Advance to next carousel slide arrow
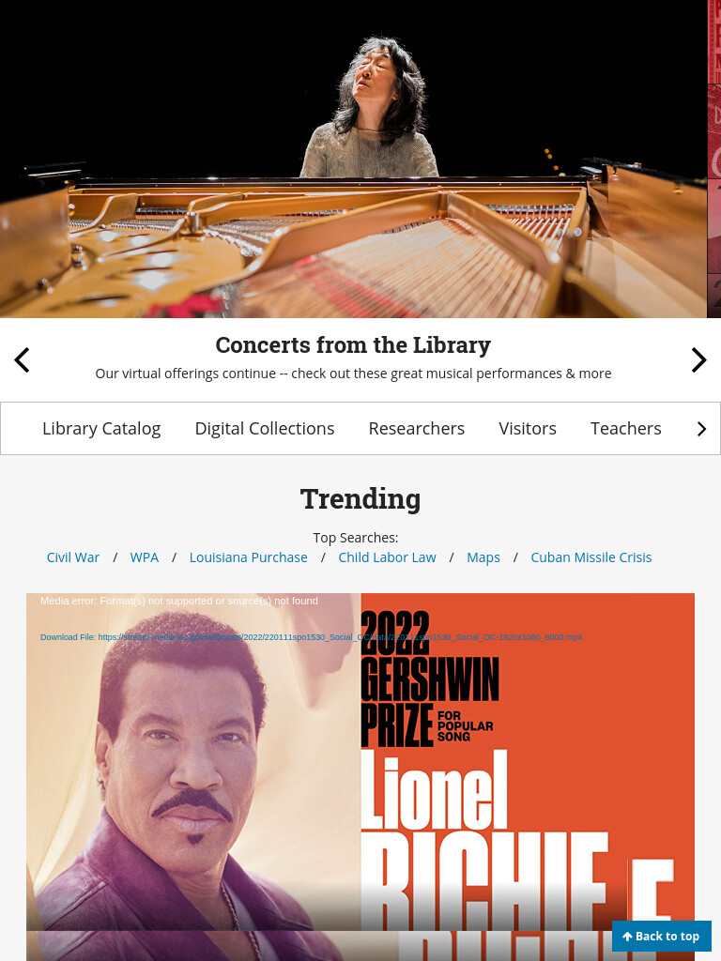 tap(698, 359)
